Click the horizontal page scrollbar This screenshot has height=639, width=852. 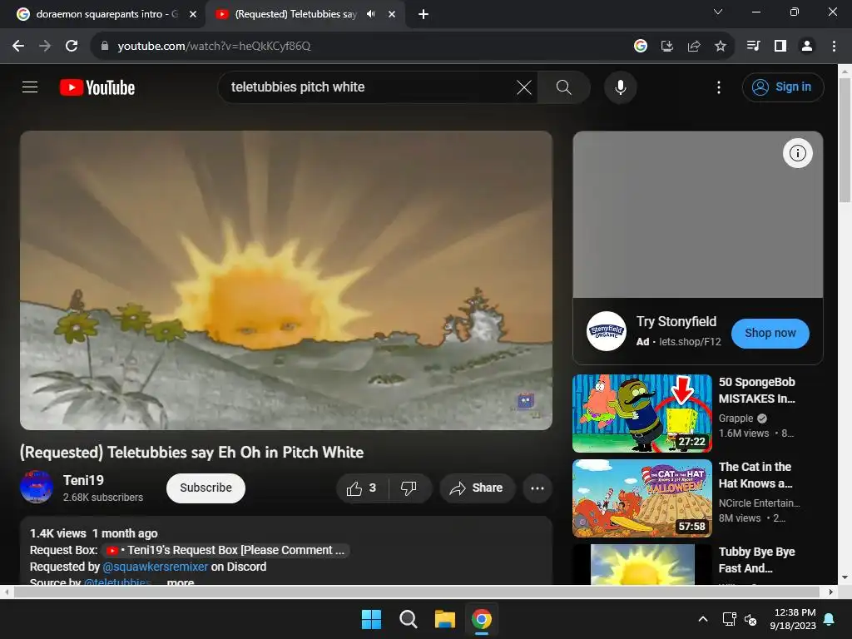click(x=416, y=592)
